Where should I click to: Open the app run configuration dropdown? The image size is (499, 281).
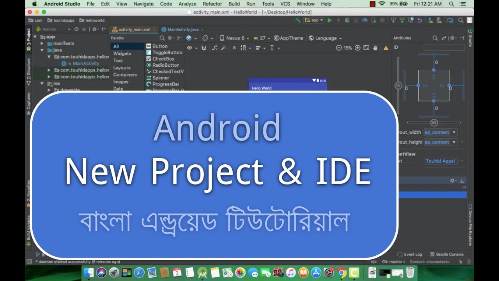314,20
